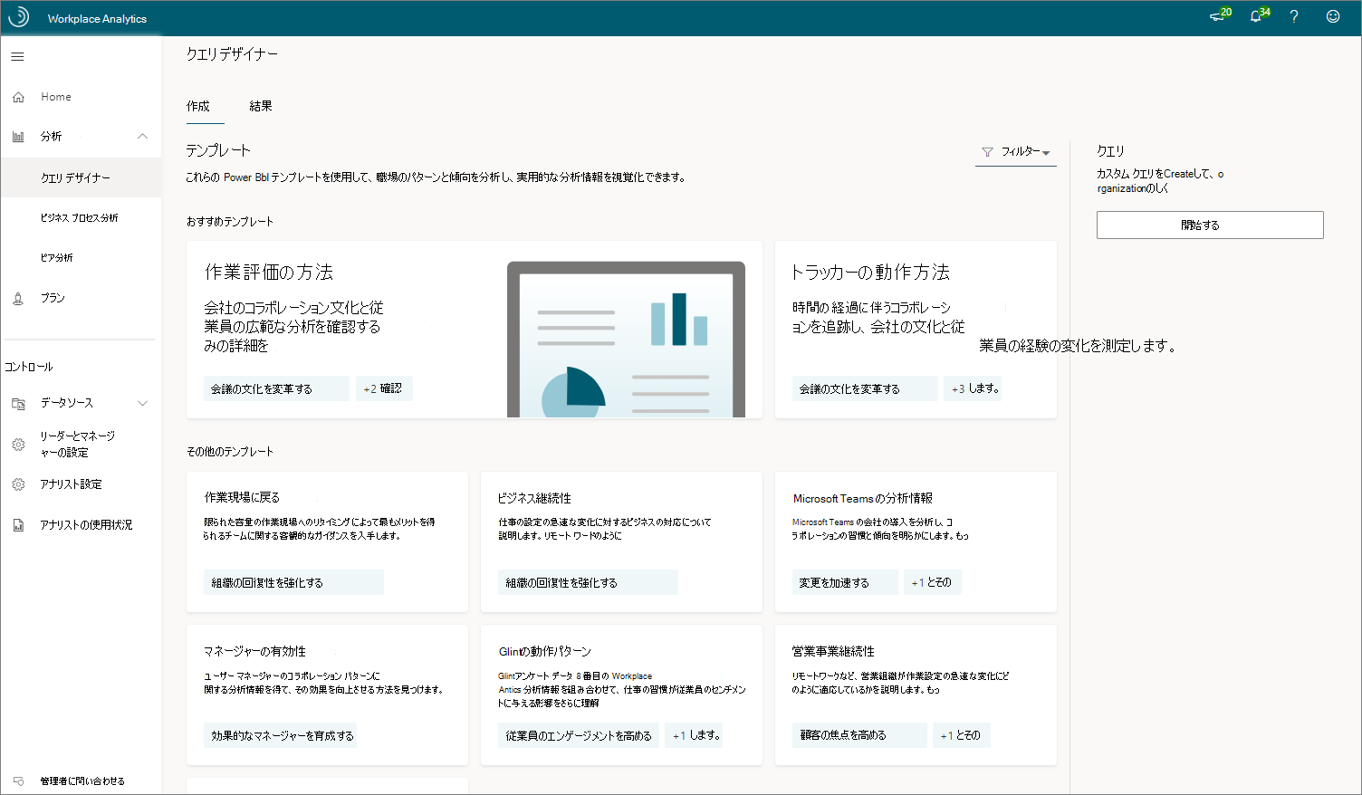Viewport: 1362px width, 795px height.
Task: Click the アナリストの使用状況 report icon
Action: pos(18,525)
